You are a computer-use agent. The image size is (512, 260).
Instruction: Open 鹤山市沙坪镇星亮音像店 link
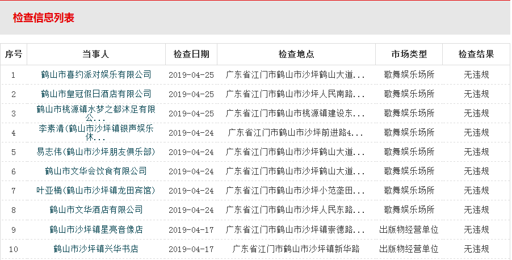96,229
